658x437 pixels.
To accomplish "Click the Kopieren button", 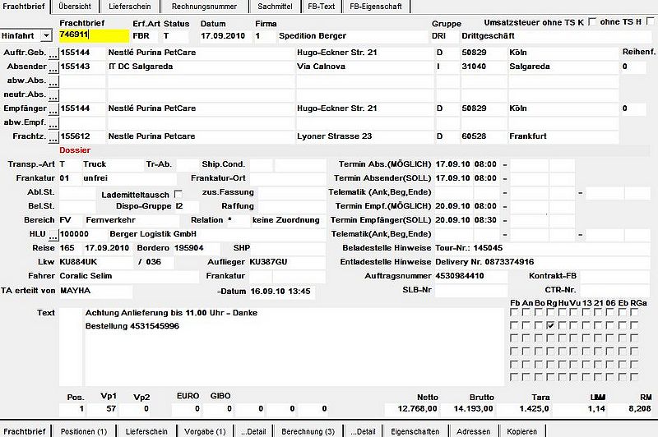I will click(521, 431).
